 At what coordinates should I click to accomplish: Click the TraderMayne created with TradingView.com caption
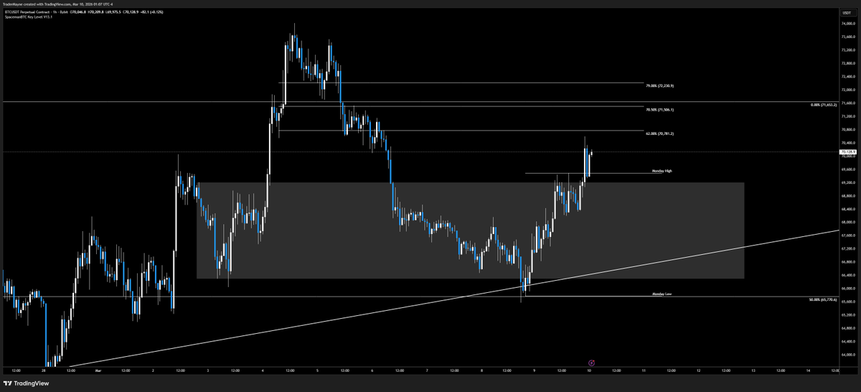pos(58,4)
